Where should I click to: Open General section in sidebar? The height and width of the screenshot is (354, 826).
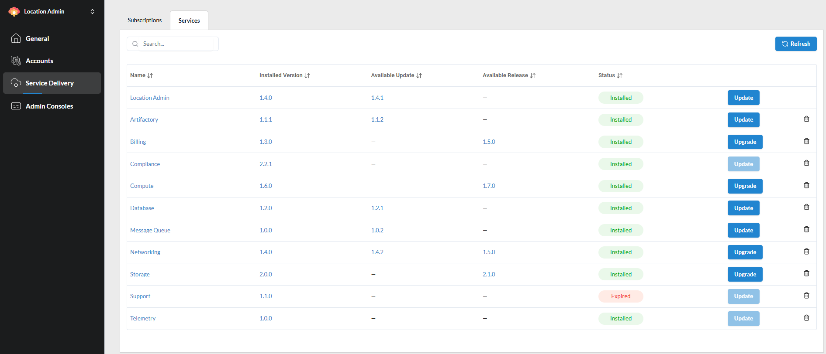coord(37,39)
